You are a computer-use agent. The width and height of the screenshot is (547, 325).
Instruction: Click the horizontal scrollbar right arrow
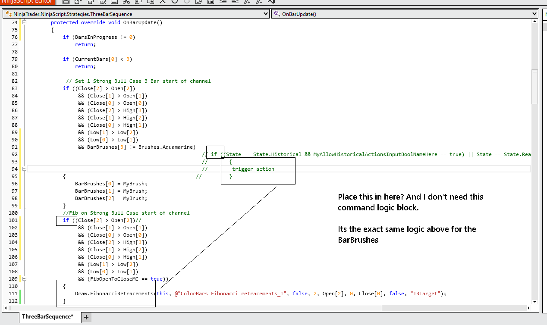528,308
